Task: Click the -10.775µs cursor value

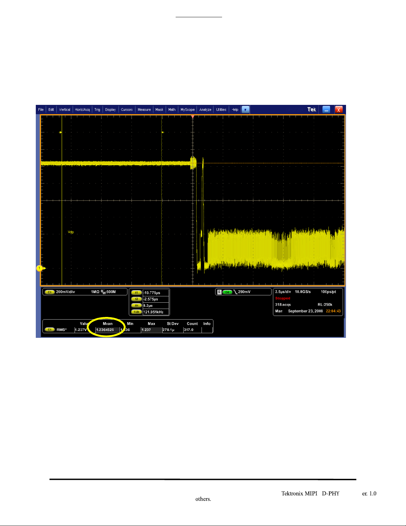Action: pyautogui.click(x=156, y=293)
